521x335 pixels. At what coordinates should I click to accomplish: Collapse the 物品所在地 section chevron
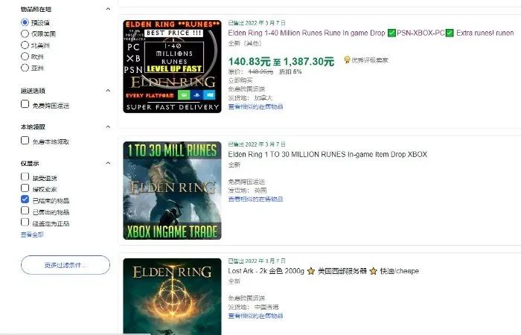point(108,9)
